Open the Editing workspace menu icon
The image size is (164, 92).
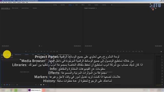(73, 5)
